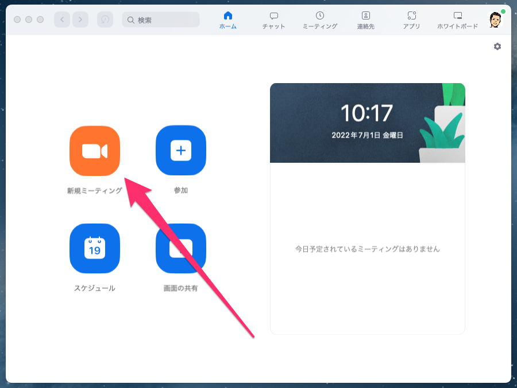The width and height of the screenshot is (517, 388).
Task: Click the 今日予定されているミーティングはありません message
Action: [x=367, y=249]
